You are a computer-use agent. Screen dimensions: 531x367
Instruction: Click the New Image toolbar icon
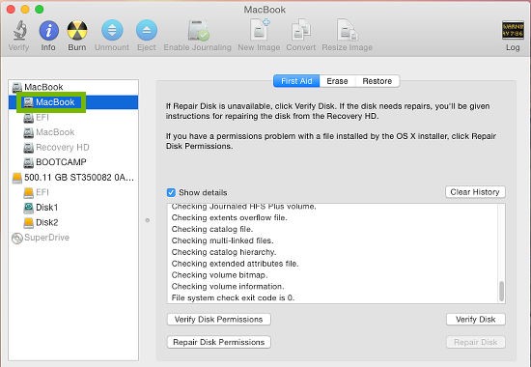point(259,30)
